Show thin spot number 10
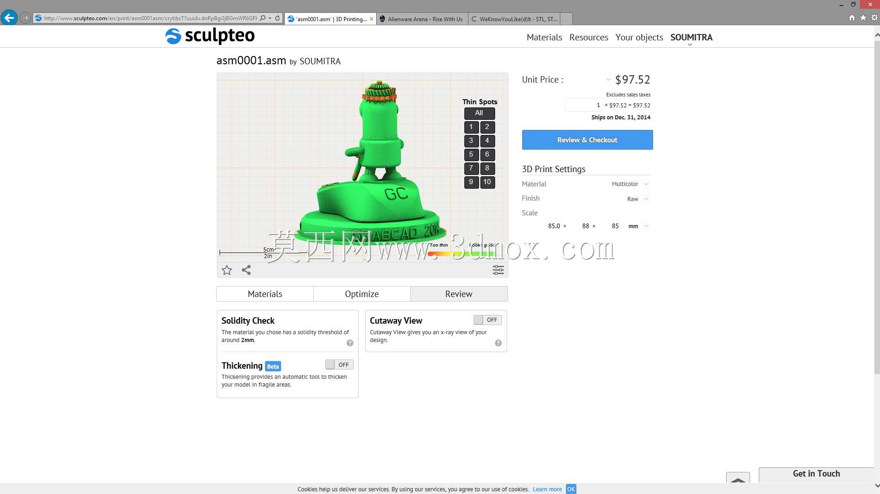The image size is (880, 494). point(487,182)
